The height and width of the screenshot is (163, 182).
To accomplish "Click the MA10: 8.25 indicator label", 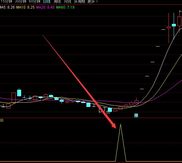I will [x=25, y=7].
